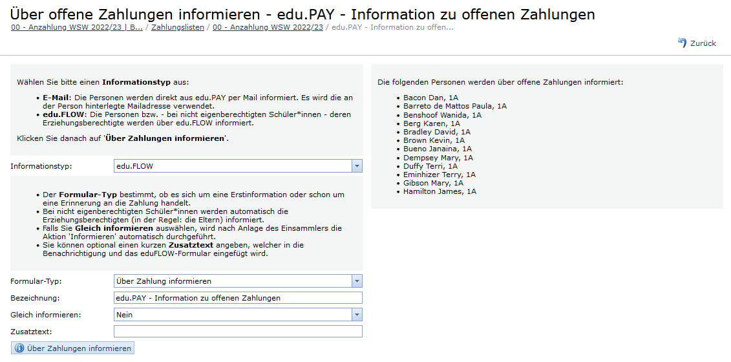Click the info icon on the inform button

19,348
